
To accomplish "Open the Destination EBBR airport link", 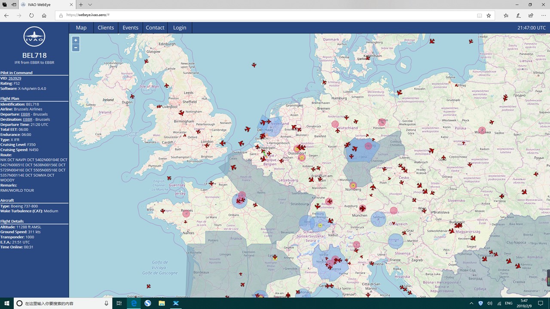I will tap(28, 119).
